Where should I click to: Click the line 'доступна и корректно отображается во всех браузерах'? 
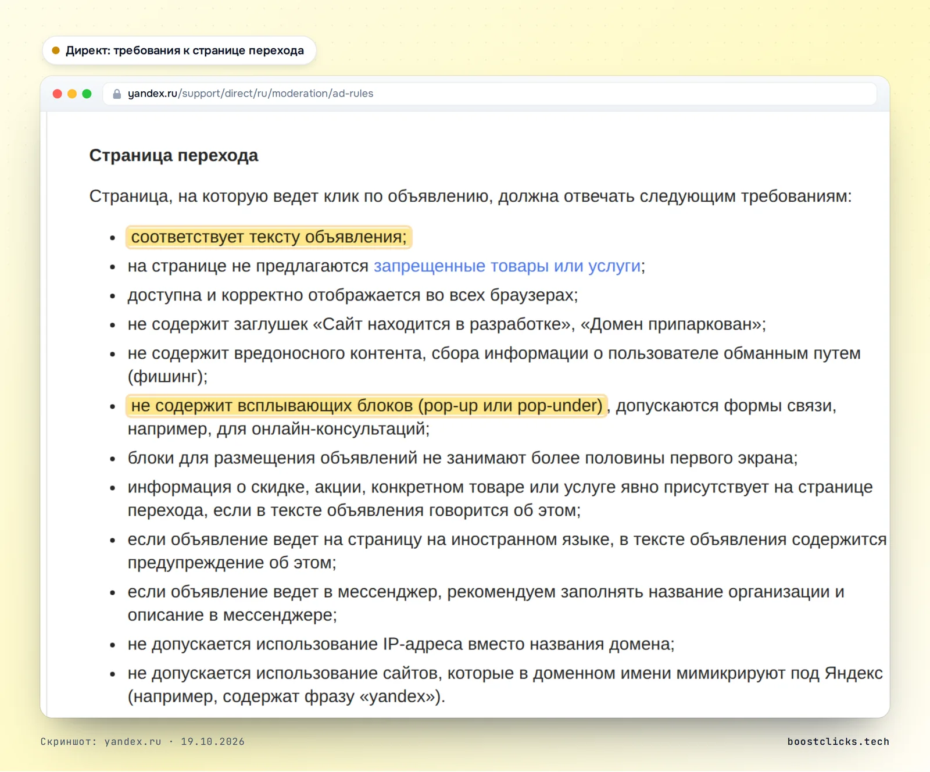click(353, 295)
